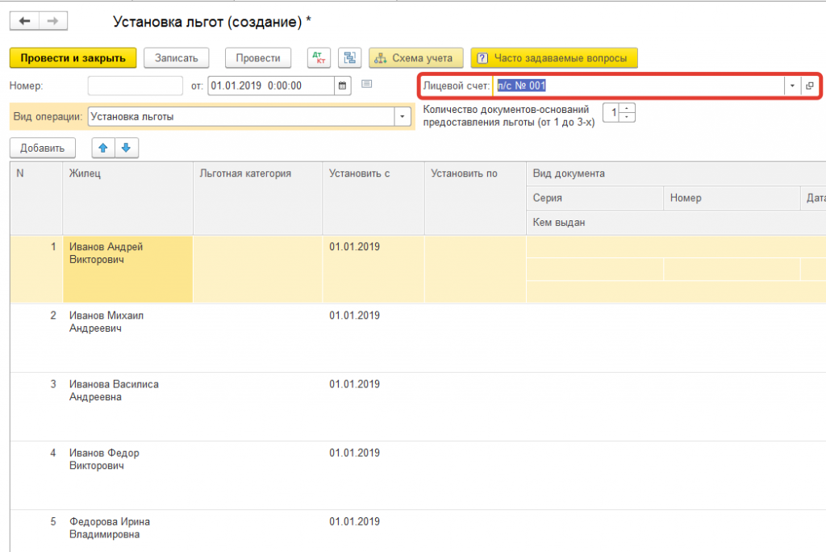Screen dimensions: 826x552
Task: Click the 'Вид документа' column header
Action: (676, 174)
